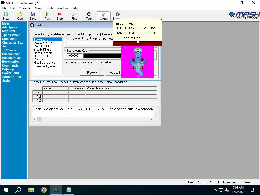This screenshot has height=195, width=260.
Task: Run the script with the Play button
Action: pyautogui.click(x=47, y=16)
